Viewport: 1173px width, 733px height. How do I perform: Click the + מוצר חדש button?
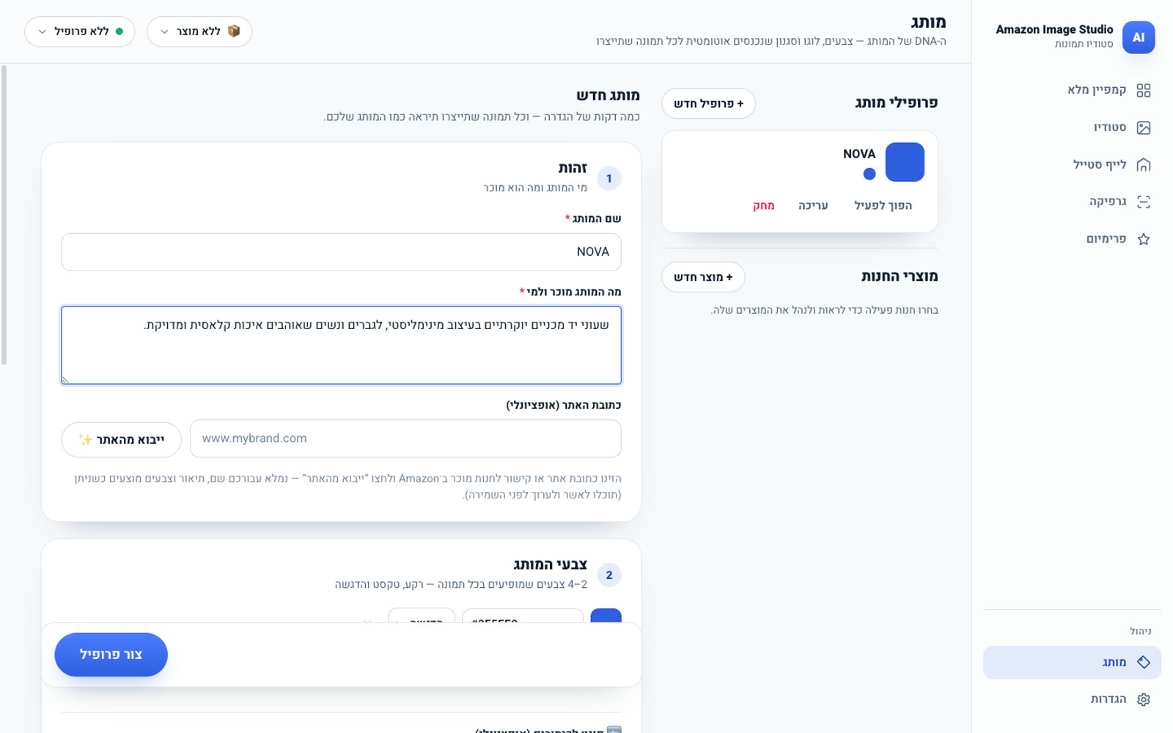click(703, 277)
